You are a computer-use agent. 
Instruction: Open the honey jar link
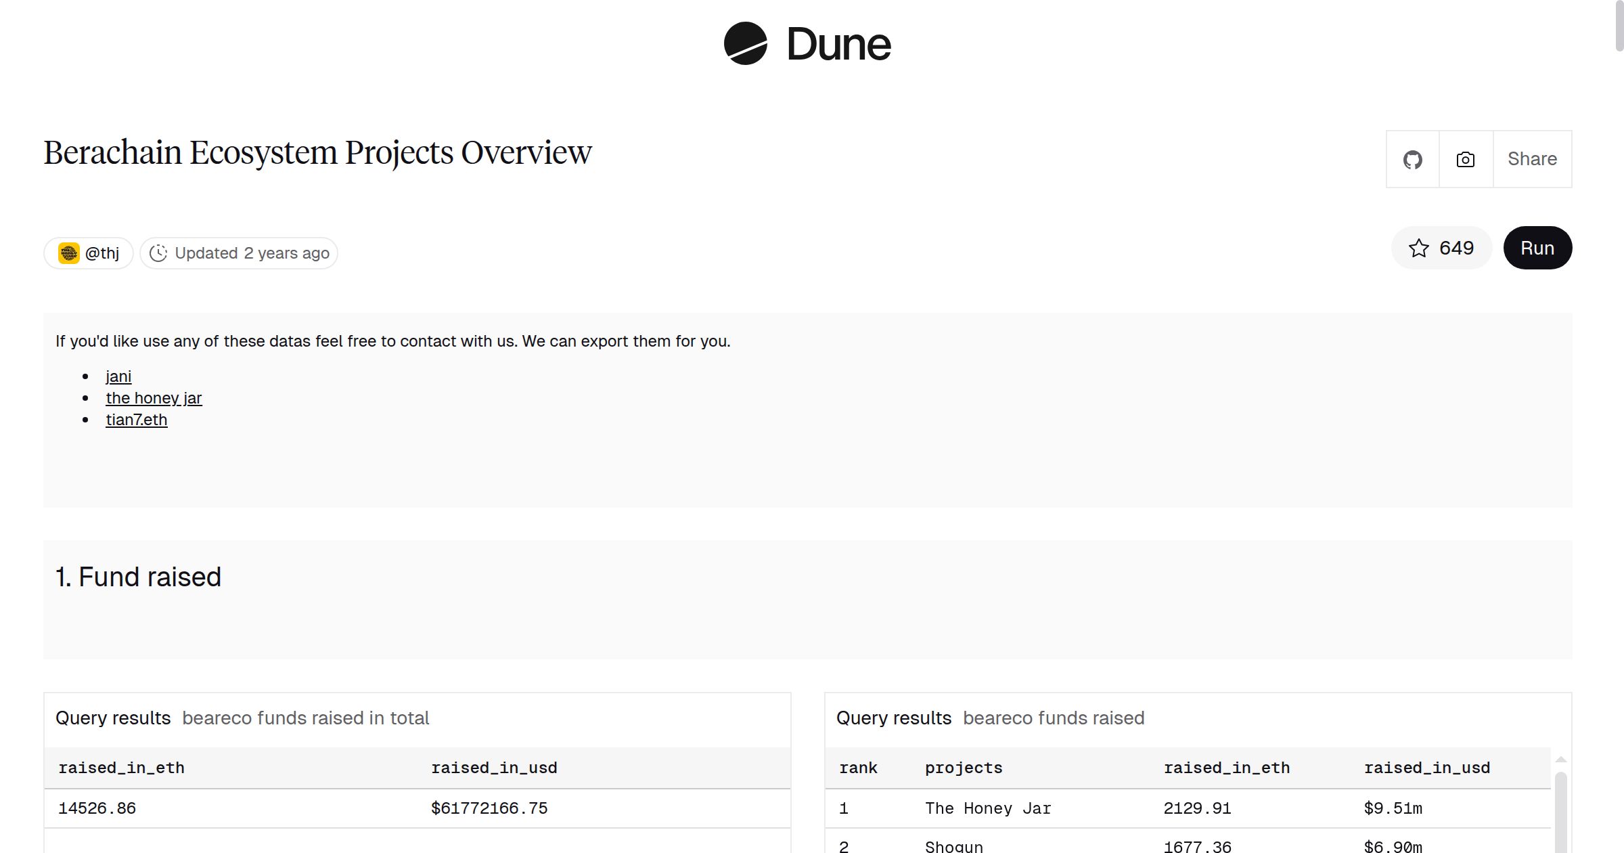(x=154, y=398)
